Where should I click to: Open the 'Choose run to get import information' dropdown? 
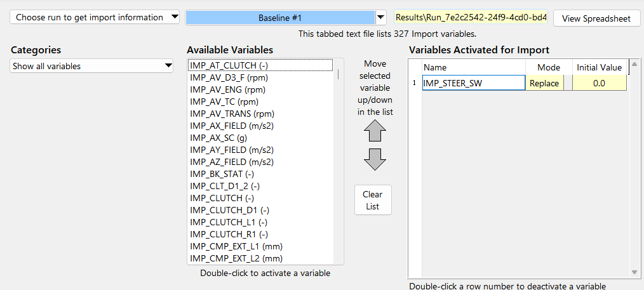pyautogui.click(x=95, y=18)
